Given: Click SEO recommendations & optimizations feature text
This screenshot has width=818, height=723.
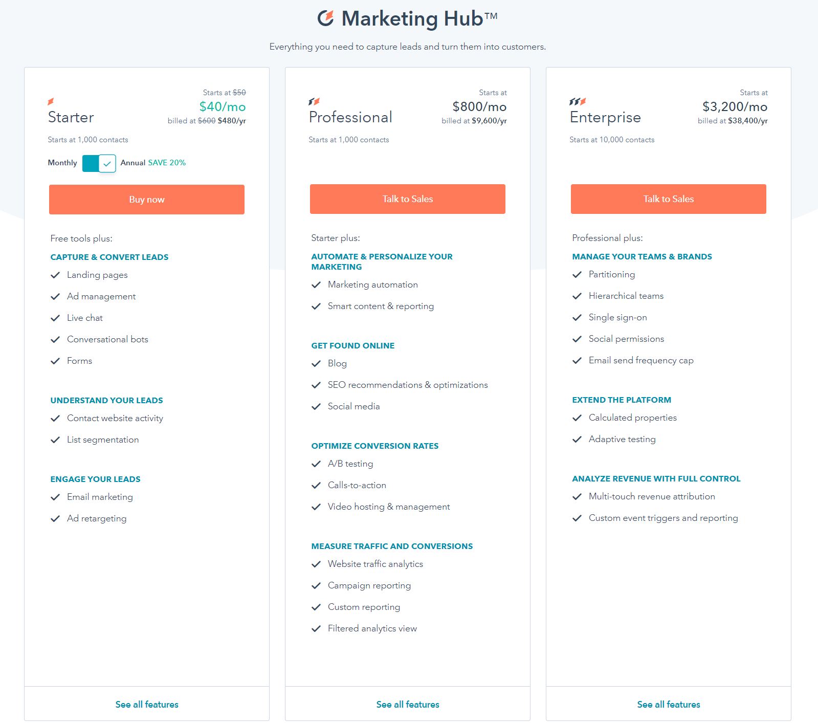Looking at the screenshot, I should (408, 385).
